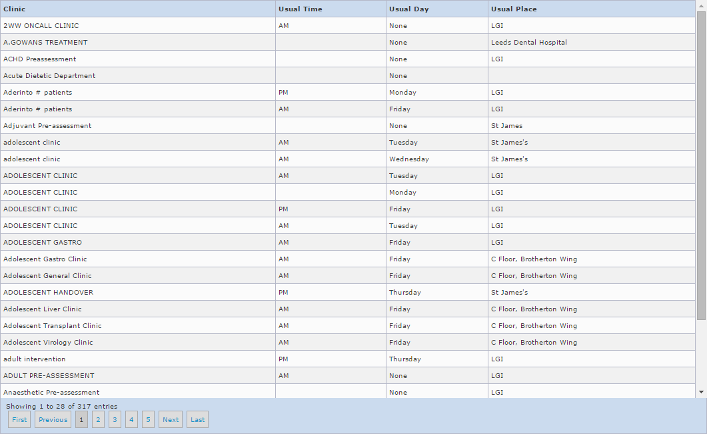The height and width of the screenshot is (434, 707).
Task: Navigate to page 4
Action: [131, 419]
